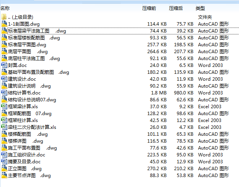Select file name 底层平面图 .dwg

(x=28, y=52)
